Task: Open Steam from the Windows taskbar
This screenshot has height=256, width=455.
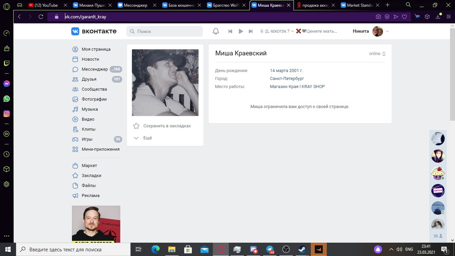Action: pos(302,249)
